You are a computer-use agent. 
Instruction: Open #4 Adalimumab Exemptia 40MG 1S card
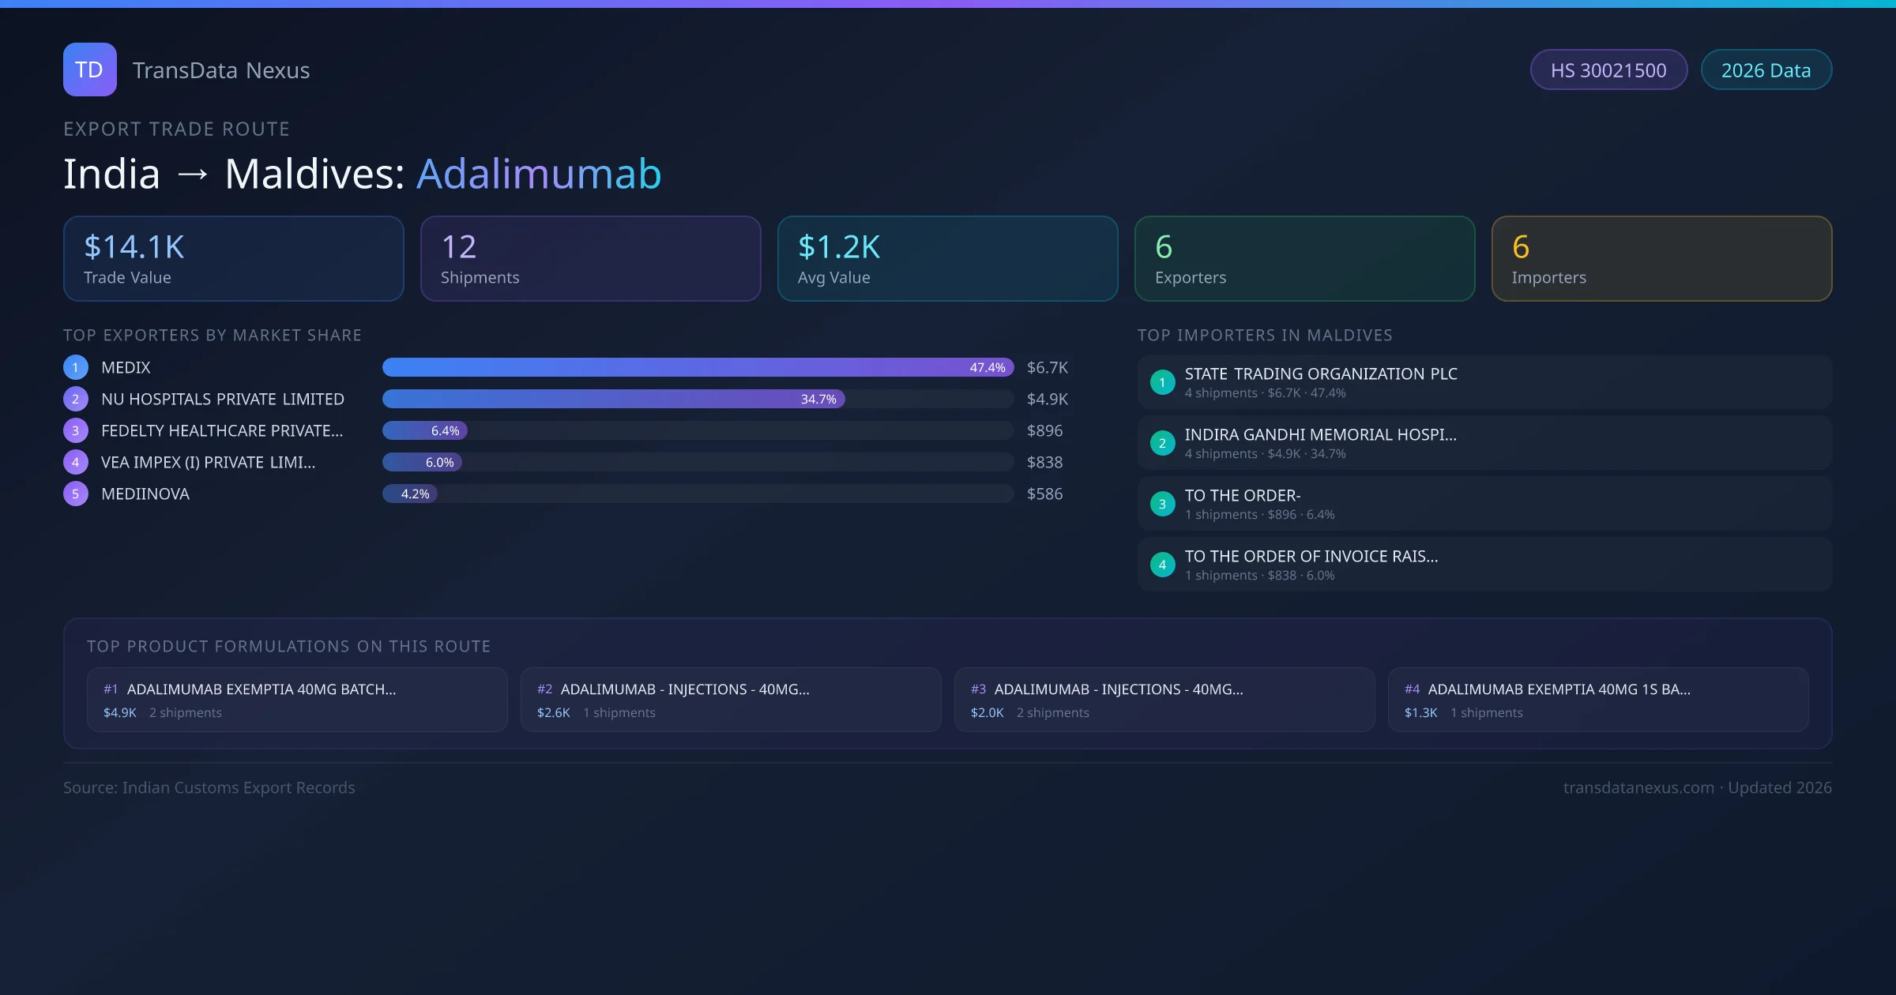coord(1597,700)
